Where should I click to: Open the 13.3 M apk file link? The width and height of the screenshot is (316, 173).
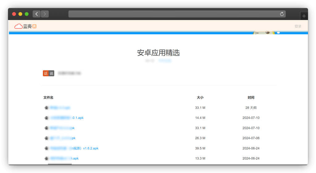click(x=64, y=158)
